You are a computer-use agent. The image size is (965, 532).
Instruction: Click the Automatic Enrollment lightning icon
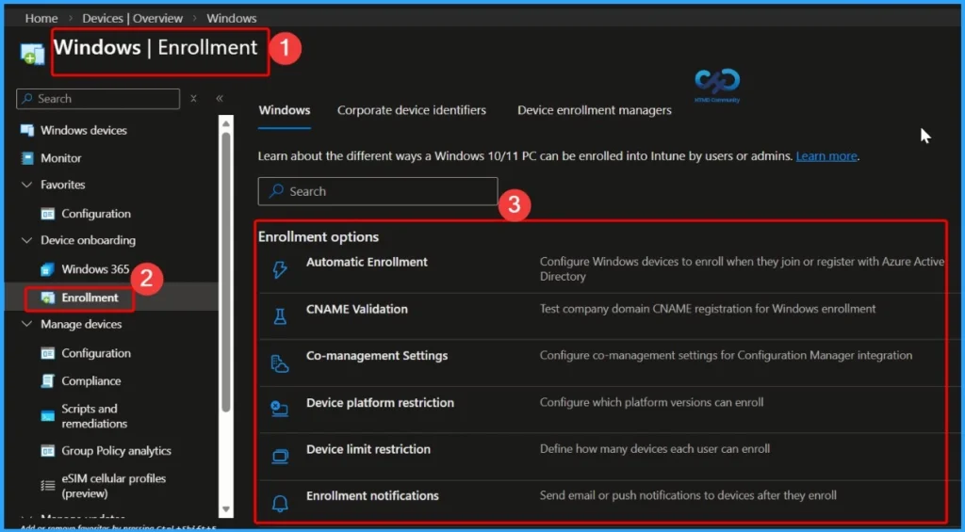tap(280, 269)
